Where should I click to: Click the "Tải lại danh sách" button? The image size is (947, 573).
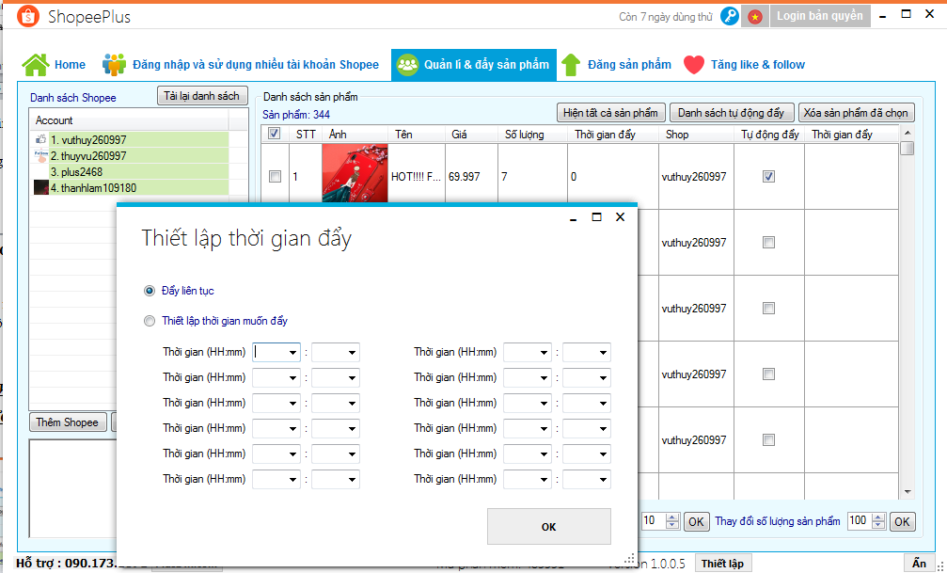click(202, 96)
